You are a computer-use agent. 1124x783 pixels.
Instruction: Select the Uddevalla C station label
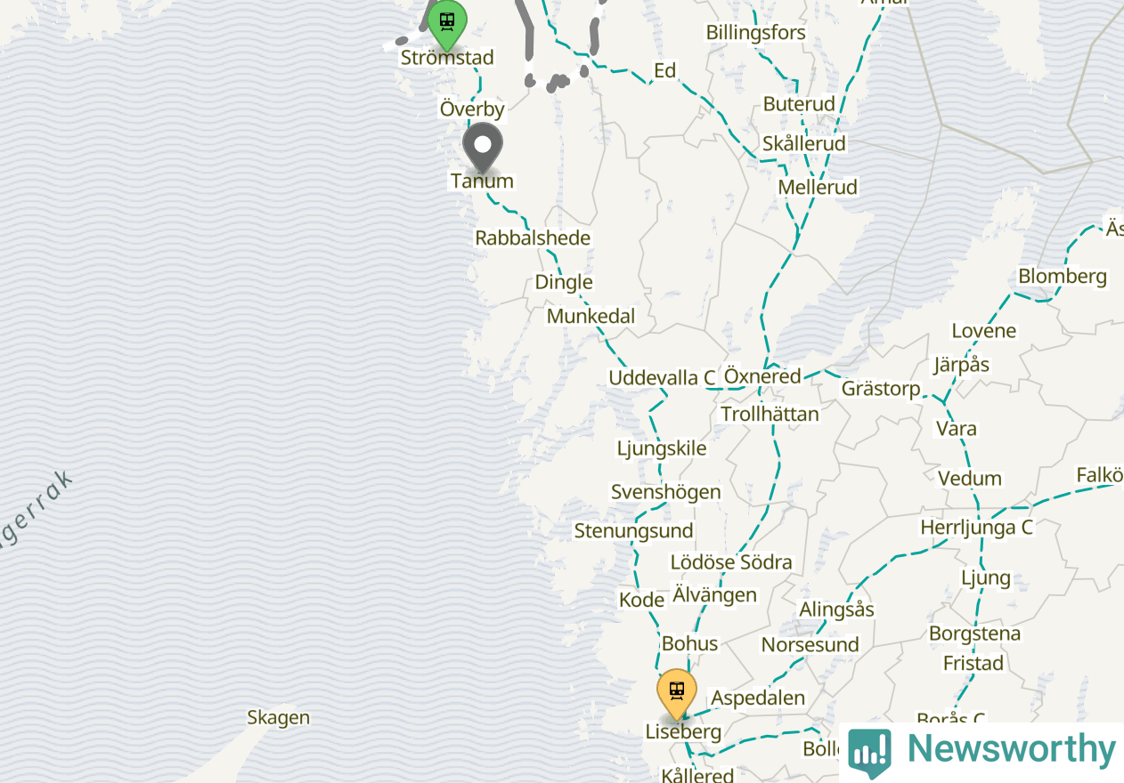point(662,377)
